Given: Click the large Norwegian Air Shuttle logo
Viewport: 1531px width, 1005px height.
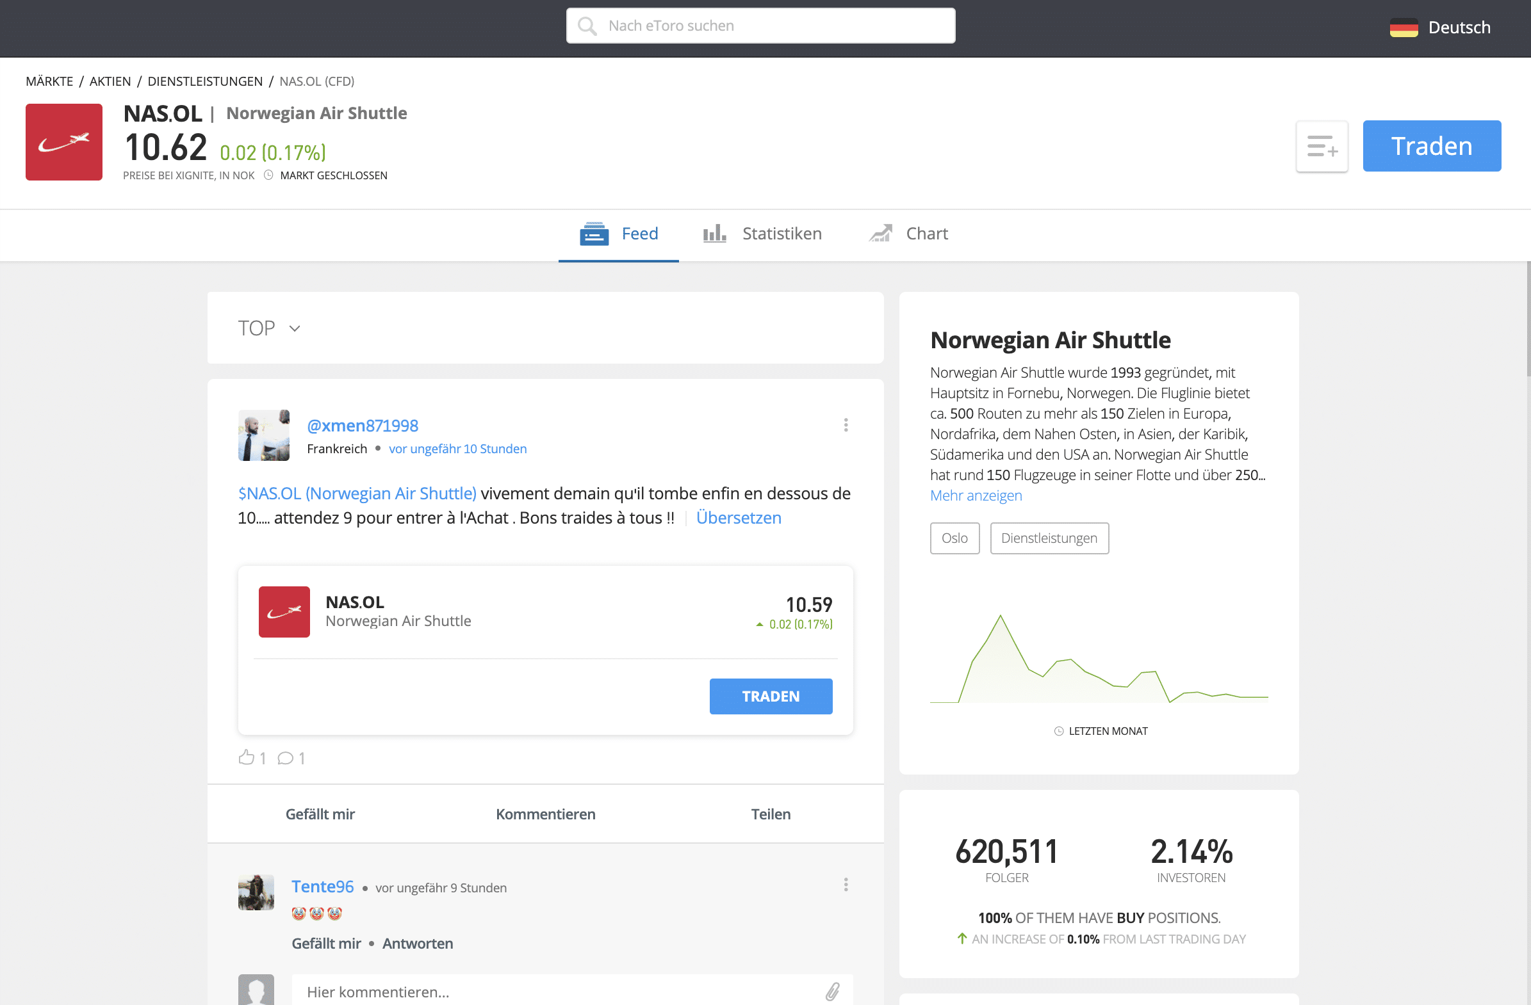Looking at the screenshot, I should (x=64, y=142).
